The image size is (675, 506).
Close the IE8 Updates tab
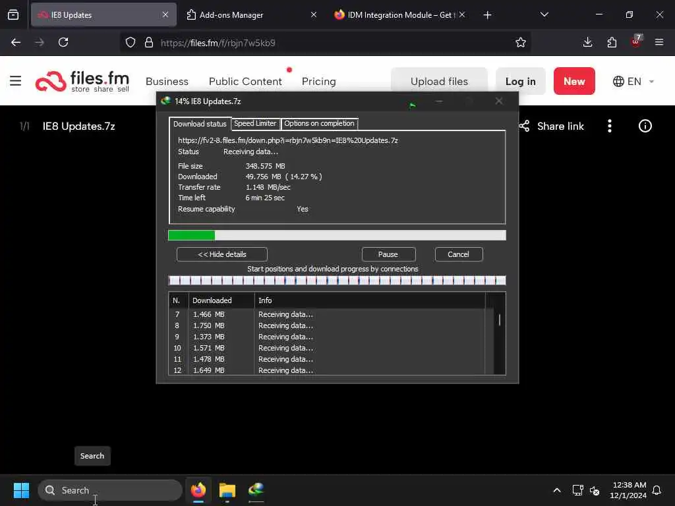click(x=165, y=14)
